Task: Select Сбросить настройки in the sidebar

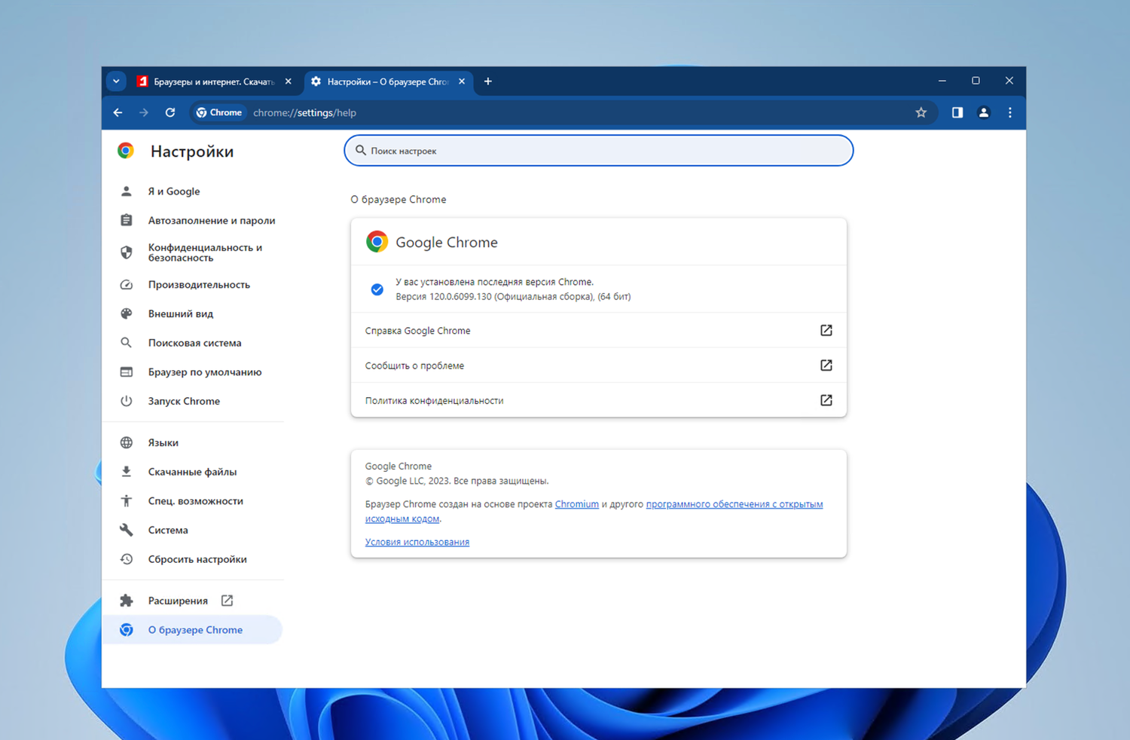Action: (192, 559)
